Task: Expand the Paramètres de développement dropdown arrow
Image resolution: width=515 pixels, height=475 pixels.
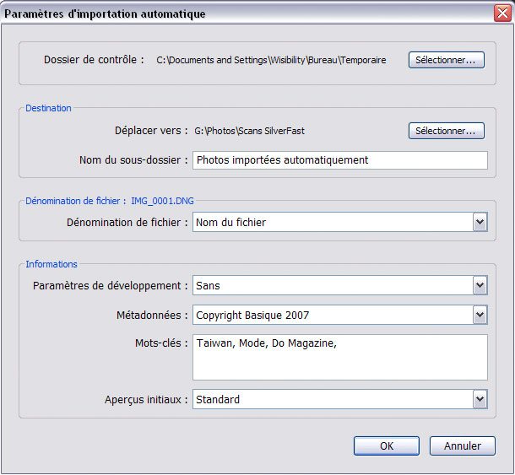Action: 480,285
